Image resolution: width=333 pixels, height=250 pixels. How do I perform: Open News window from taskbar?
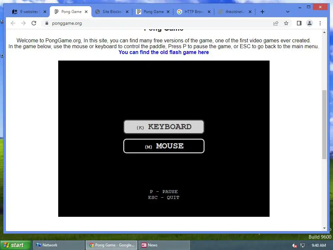pos(164,245)
